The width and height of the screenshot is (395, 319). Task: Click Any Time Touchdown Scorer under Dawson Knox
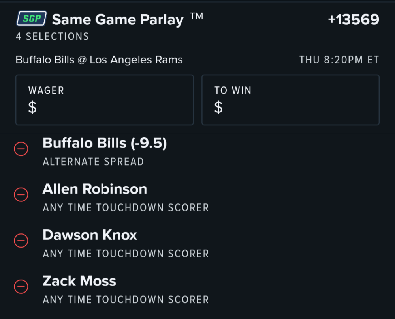pyautogui.click(x=126, y=254)
